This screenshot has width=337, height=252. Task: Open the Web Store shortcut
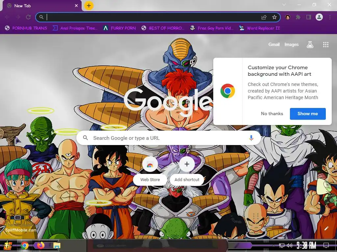150,171
